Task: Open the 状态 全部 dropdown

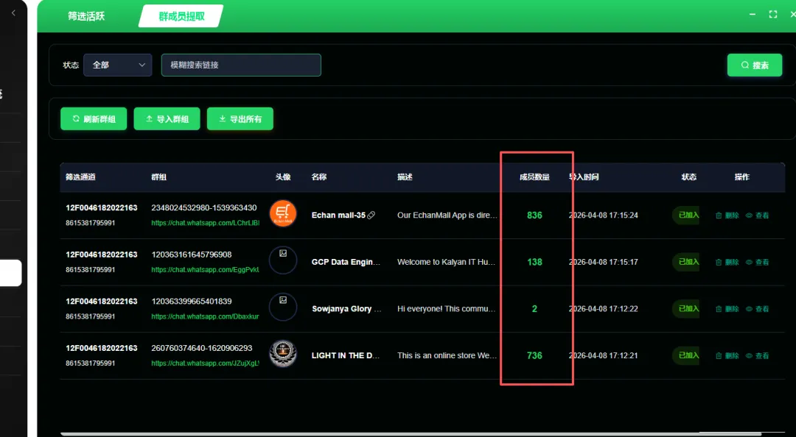Action: click(x=117, y=65)
